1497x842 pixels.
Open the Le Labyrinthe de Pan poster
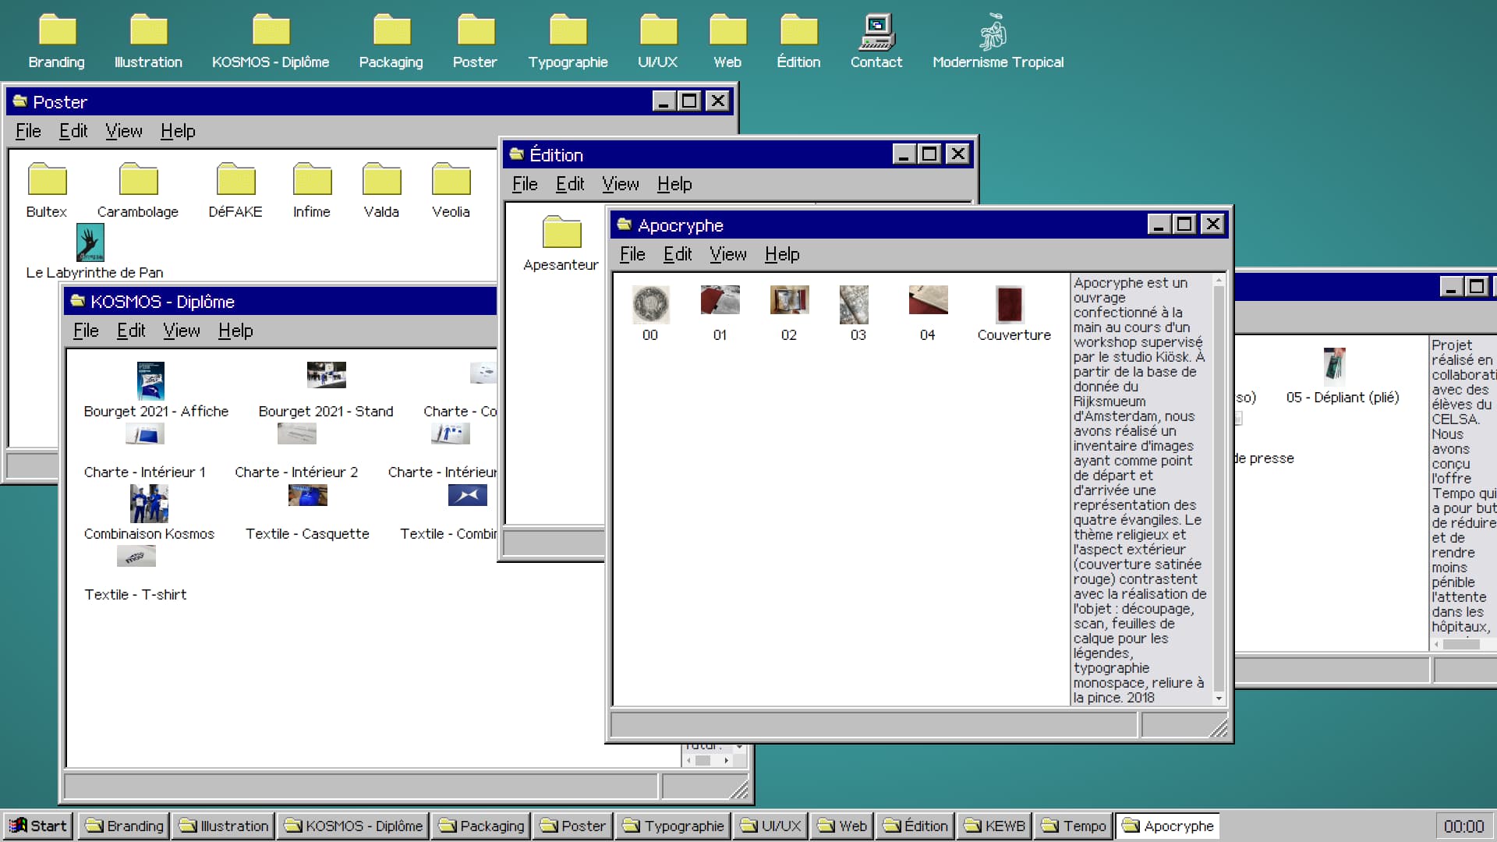[x=90, y=243]
